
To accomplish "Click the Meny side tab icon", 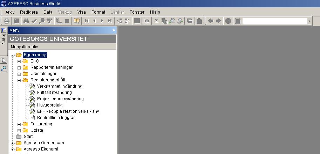I will click(x=4, y=30).
